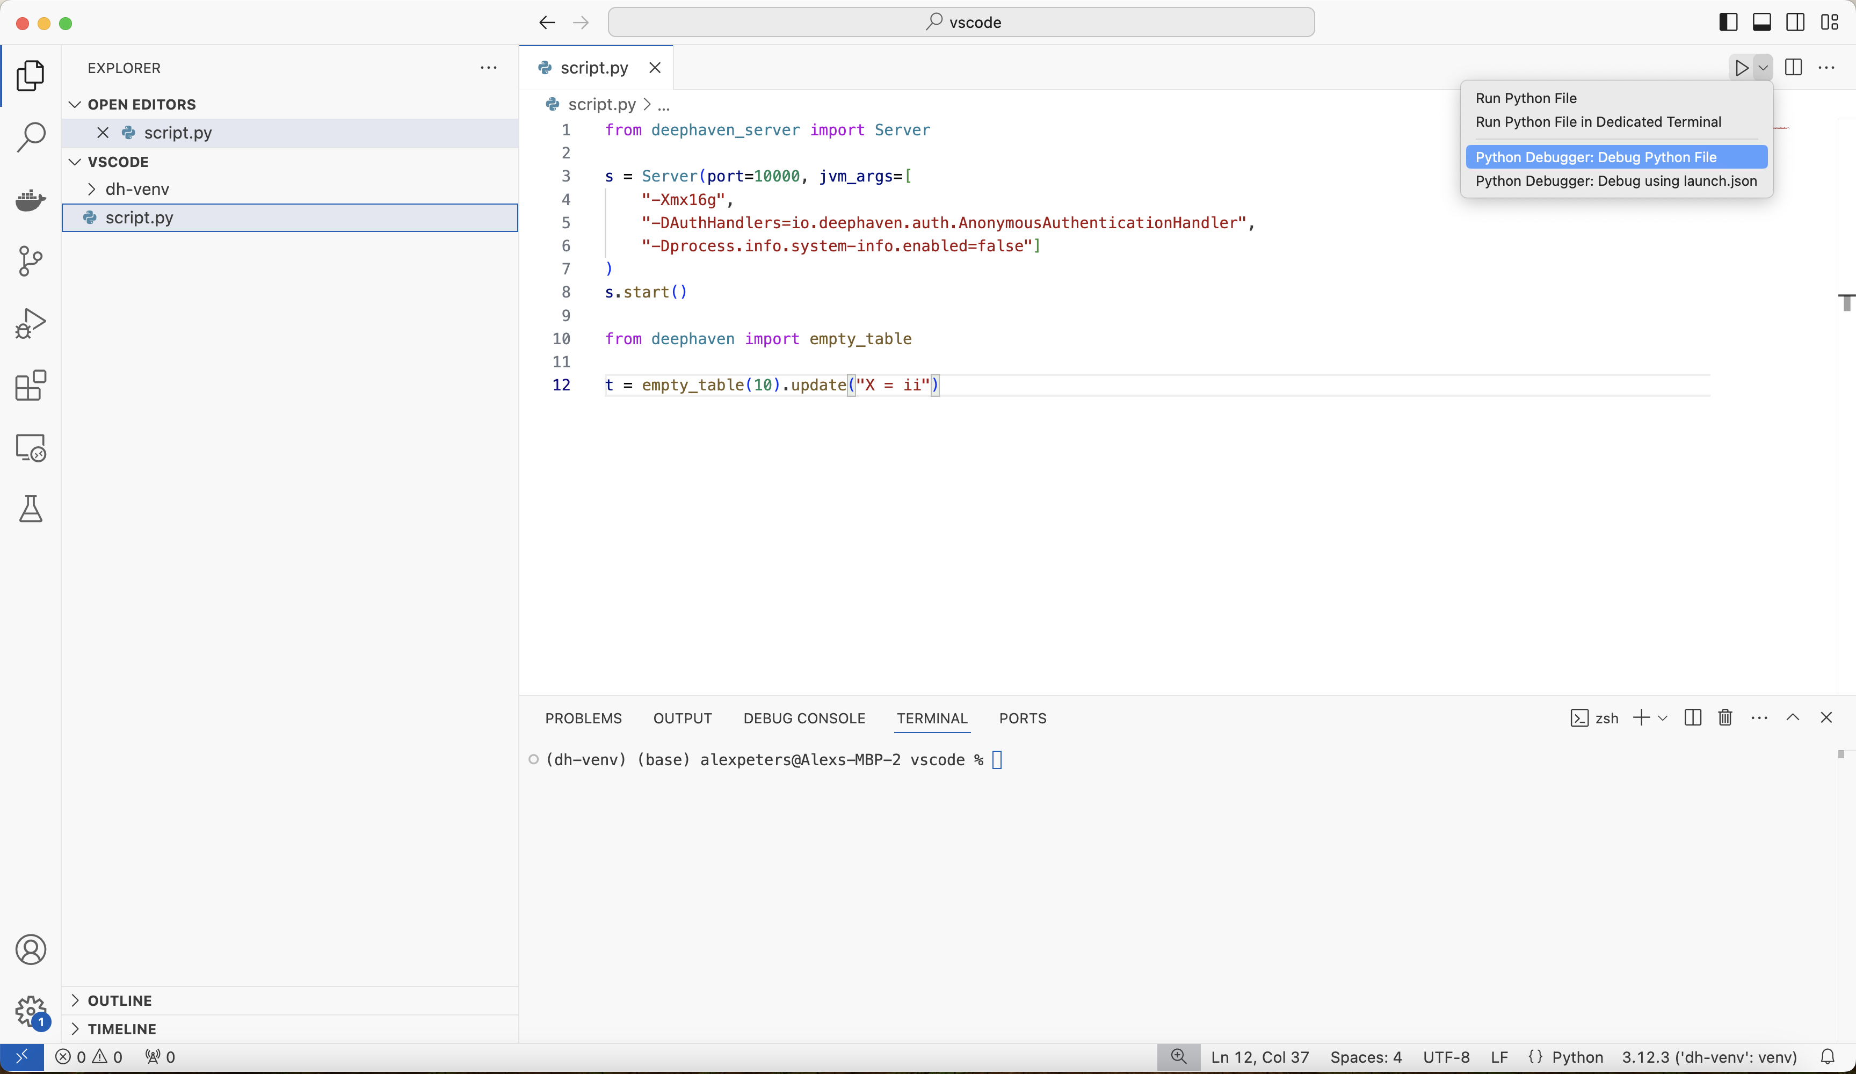Click the notifications bell in status bar

click(x=1828, y=1057)
